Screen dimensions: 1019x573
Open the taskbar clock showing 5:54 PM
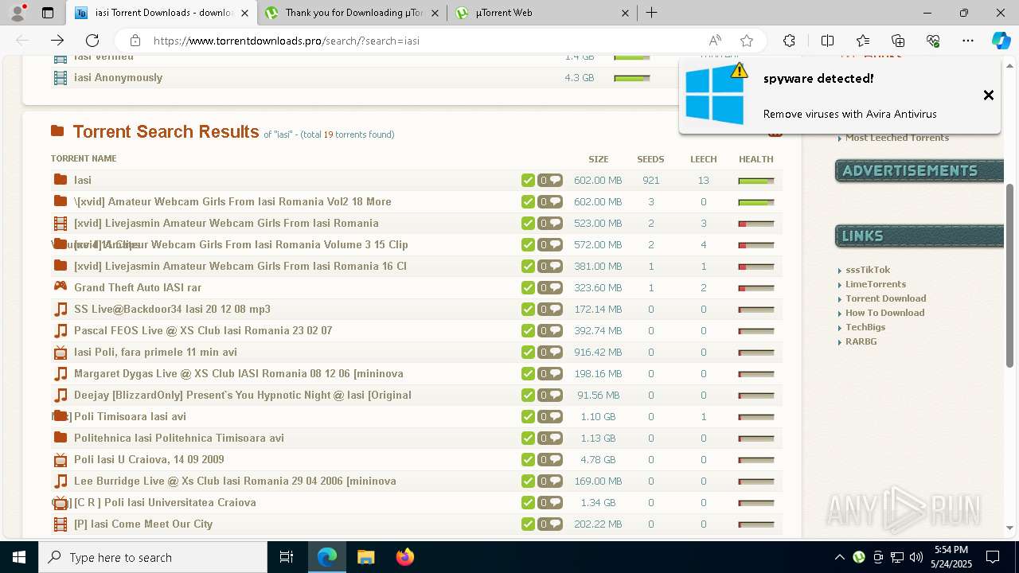coord(951,557)
